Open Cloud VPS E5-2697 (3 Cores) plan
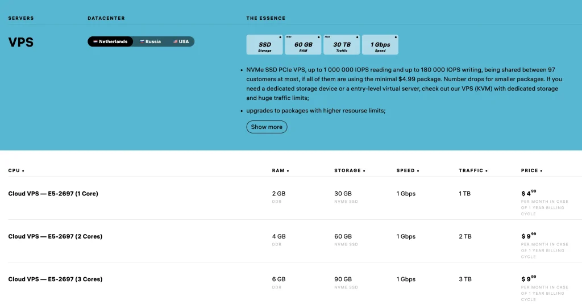 pyautogui.click(x=55, y=279)
